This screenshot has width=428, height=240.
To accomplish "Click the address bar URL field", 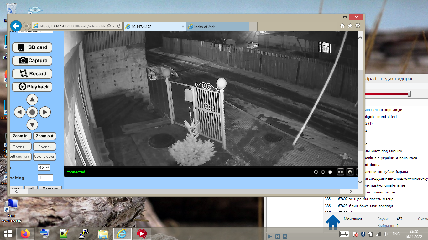I will pos(72,26).
